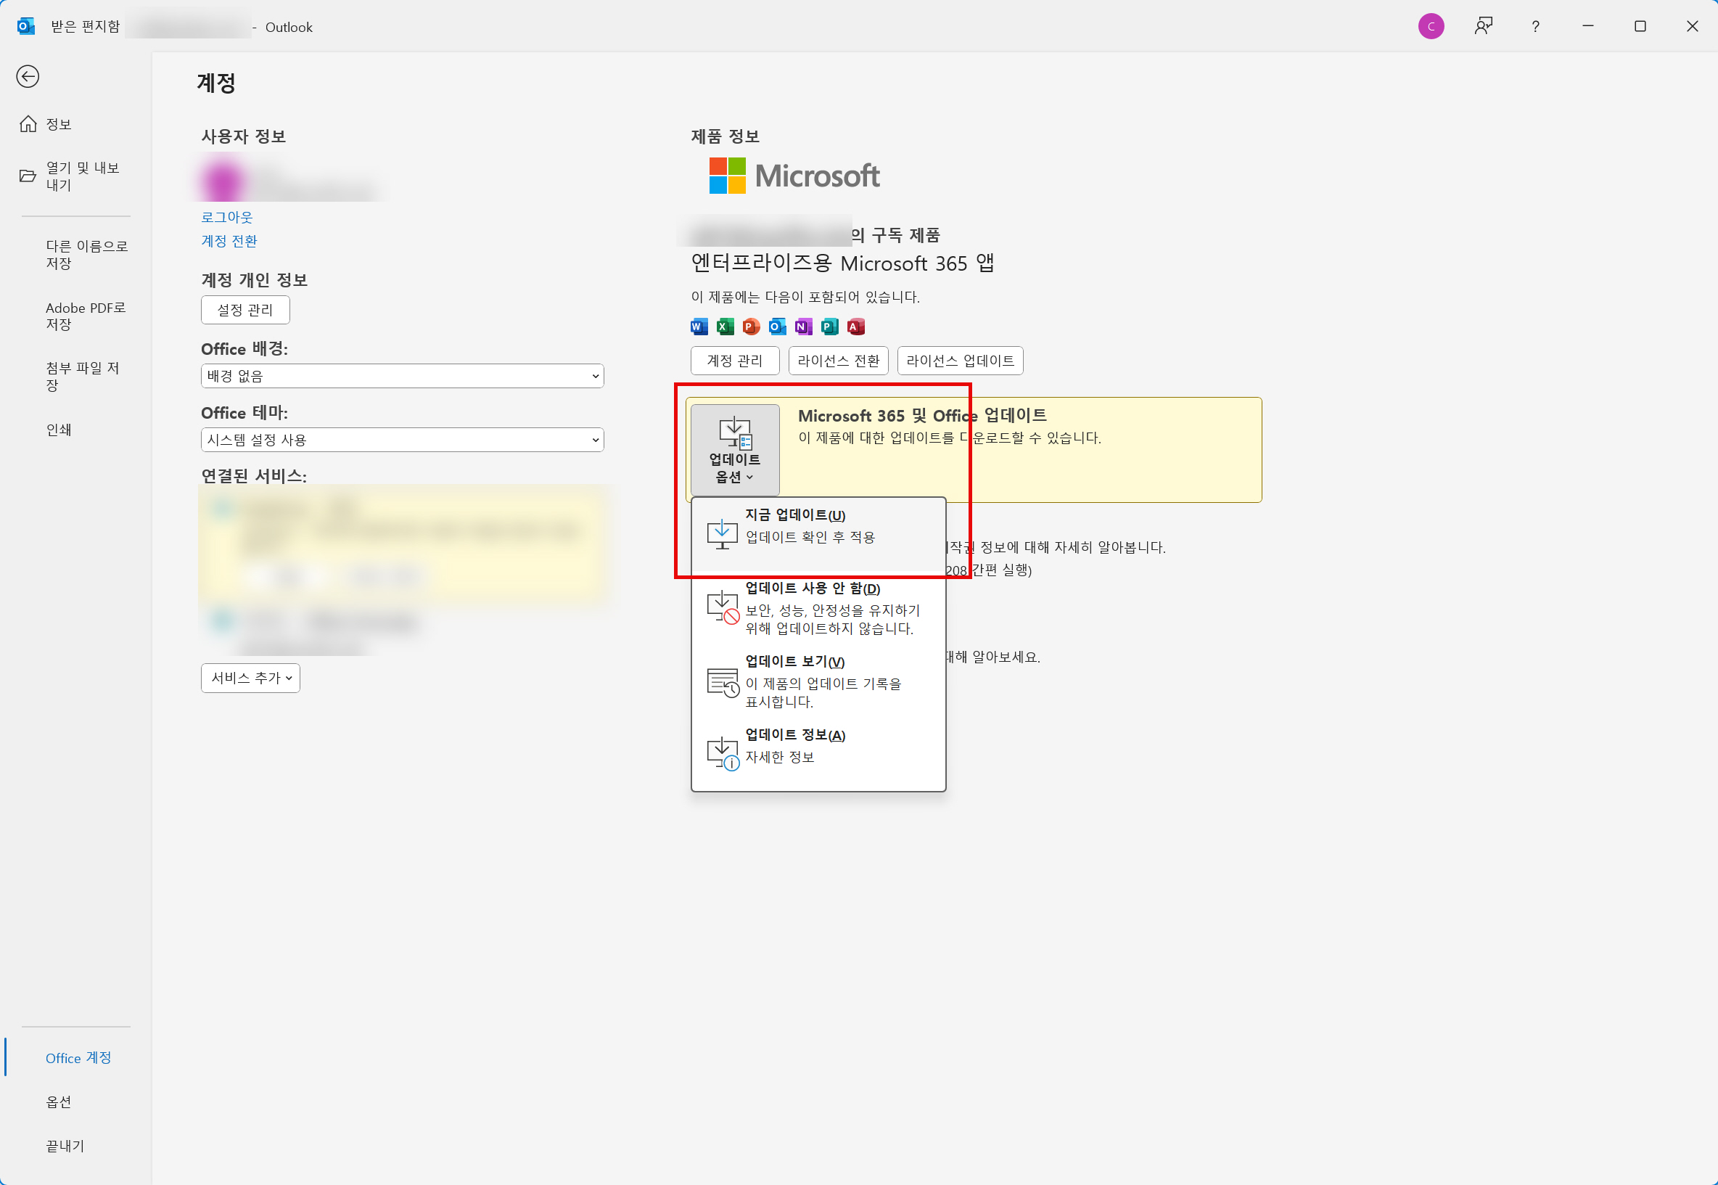Click the 라이선스 업데이트 button
1718x1185 pixels.
[961, 361]
